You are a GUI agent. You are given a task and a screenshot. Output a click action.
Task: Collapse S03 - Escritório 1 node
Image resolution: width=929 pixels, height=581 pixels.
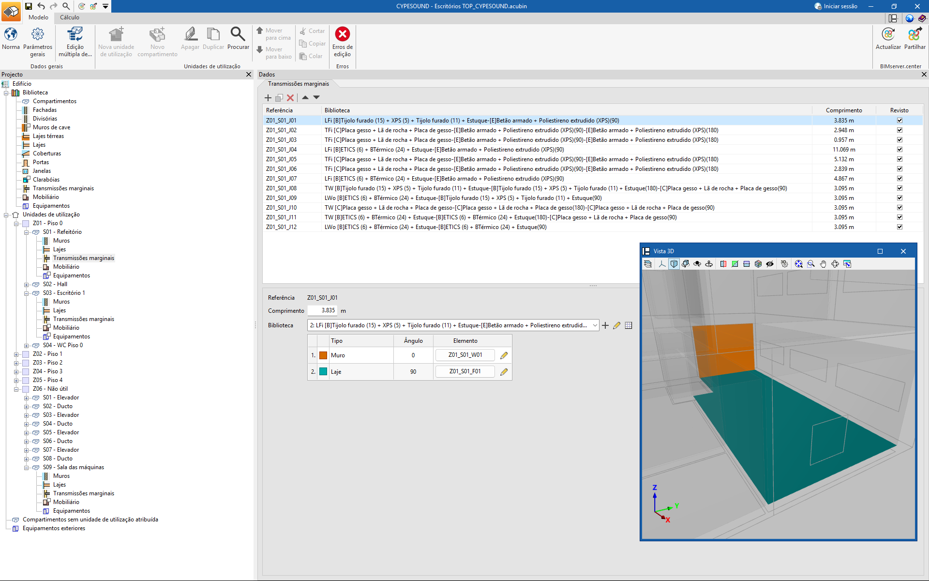26,293
